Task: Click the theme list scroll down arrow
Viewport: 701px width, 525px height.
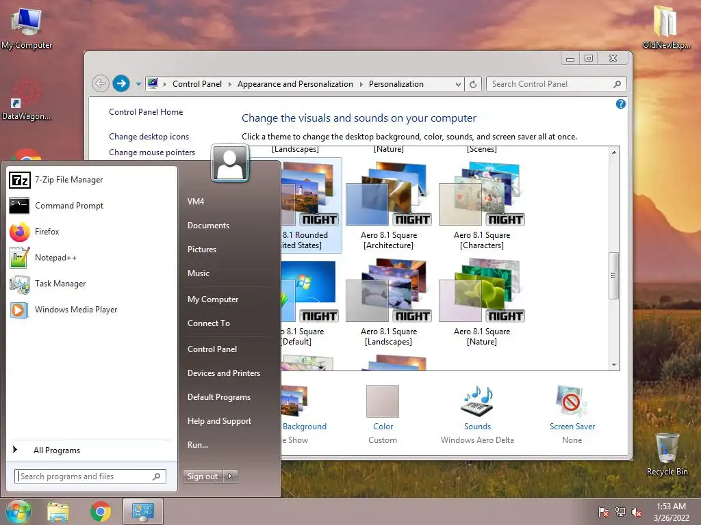Action: (614, 365)
